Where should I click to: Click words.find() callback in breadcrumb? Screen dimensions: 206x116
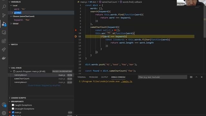click(131, 2)
